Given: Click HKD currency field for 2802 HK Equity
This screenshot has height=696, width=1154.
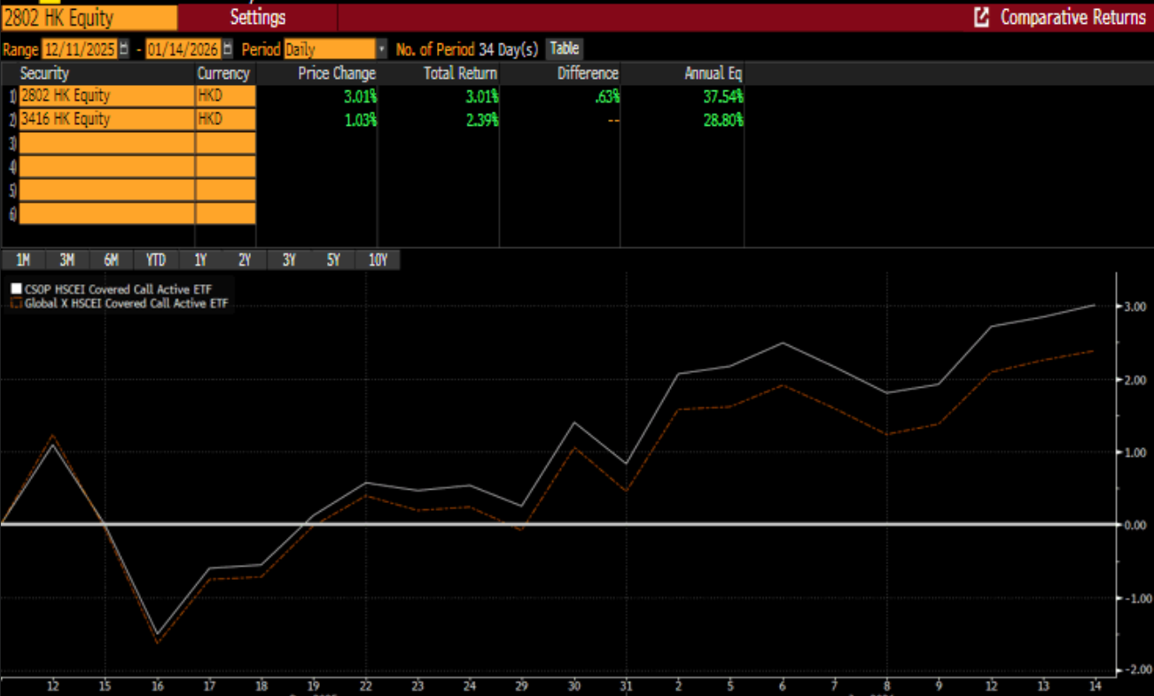Looking at the screenshot, I should coord(225,97).
